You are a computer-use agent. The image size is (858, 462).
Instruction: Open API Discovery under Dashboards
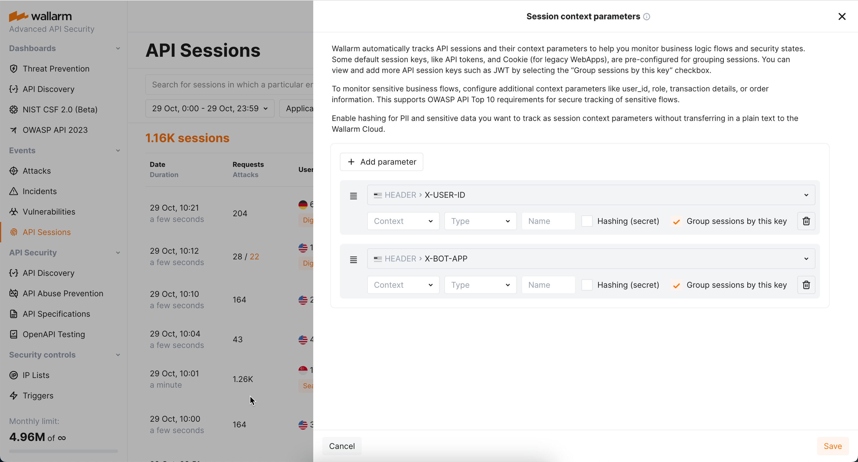click(x=49, y=89)
